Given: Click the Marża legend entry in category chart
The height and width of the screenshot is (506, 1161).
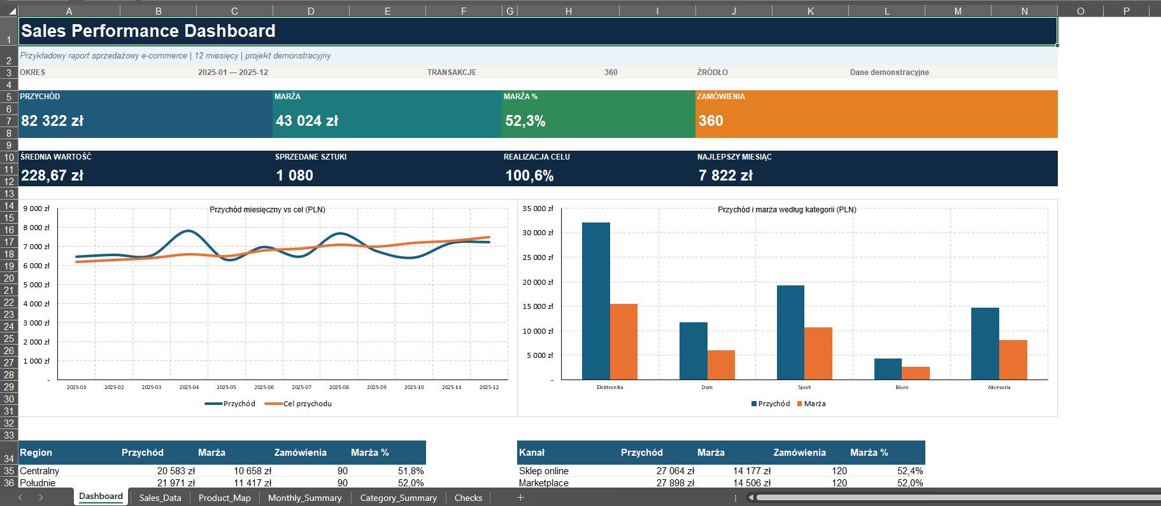Looking at the screenshot, I should pos(811,404).
